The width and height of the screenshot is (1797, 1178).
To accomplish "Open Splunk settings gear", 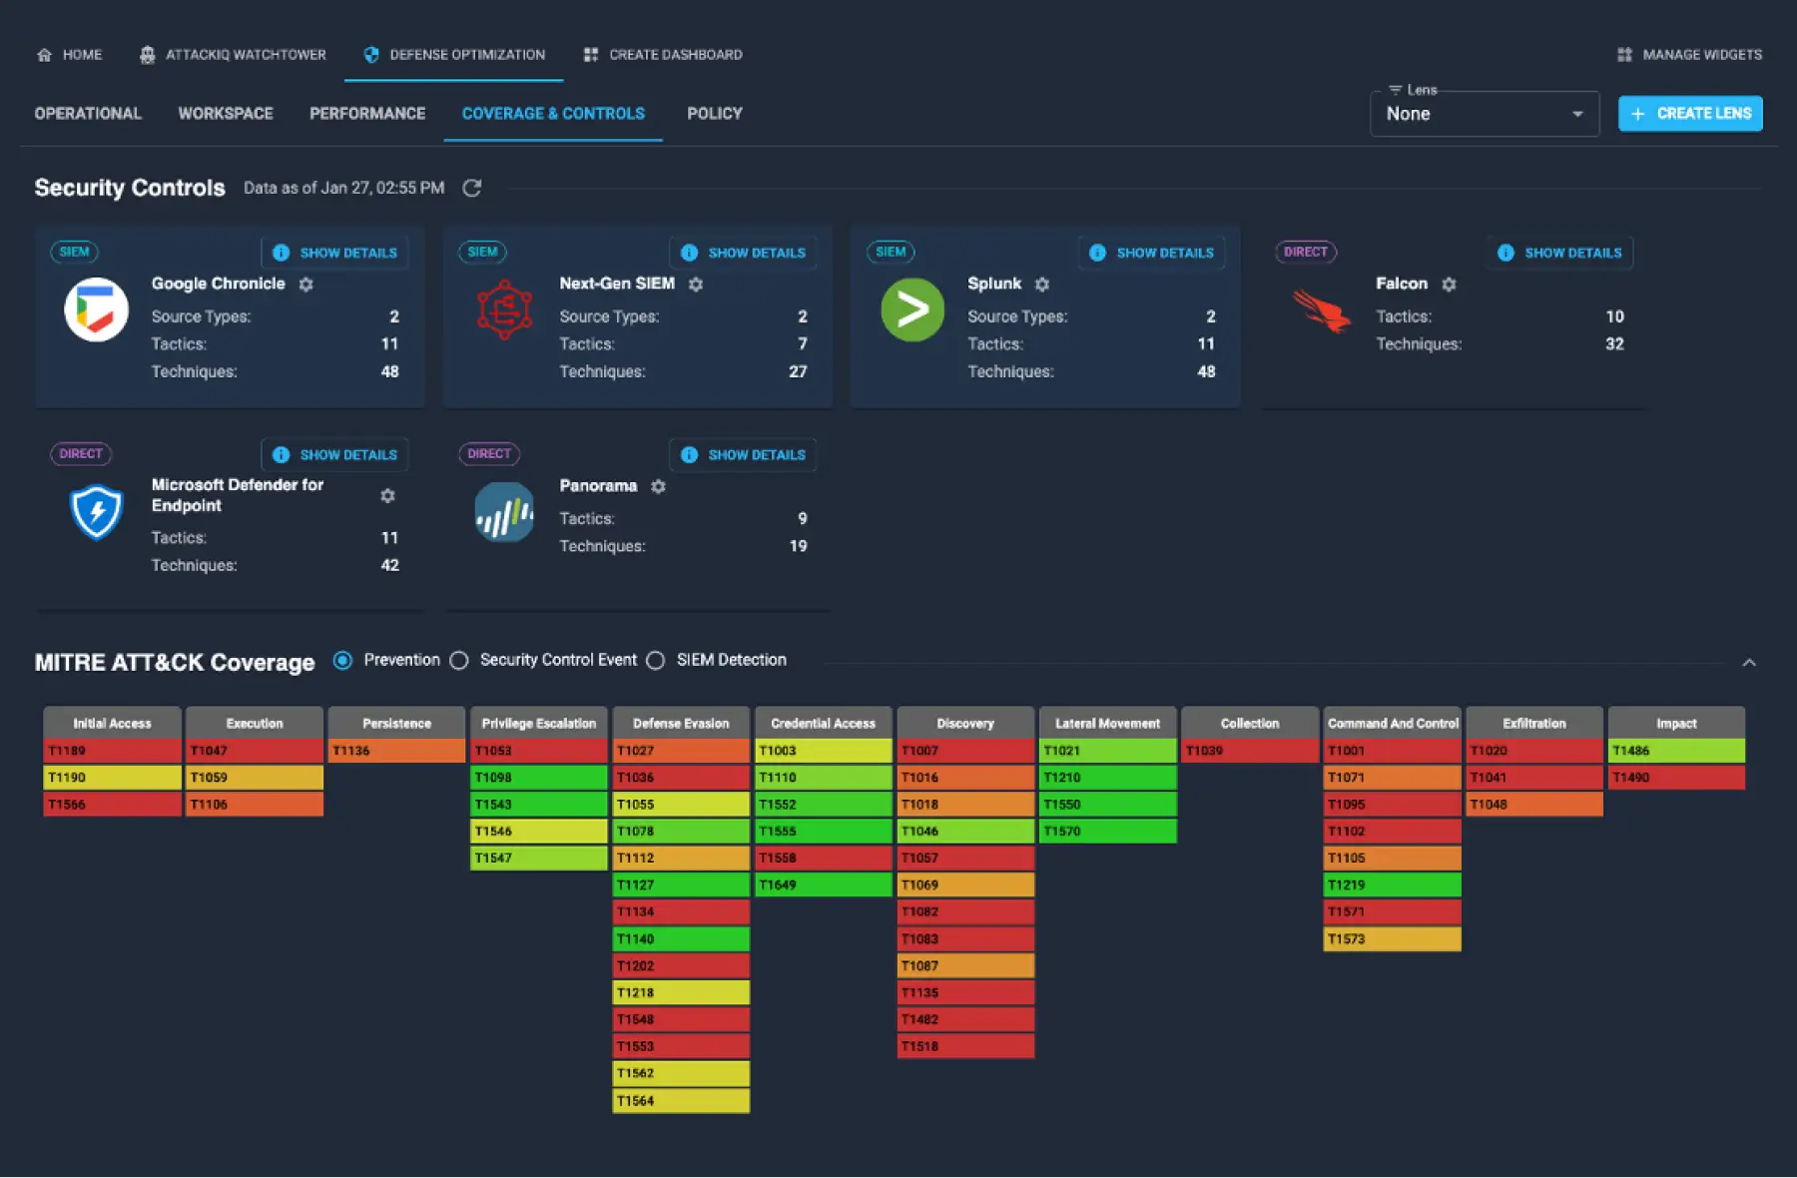I will pyautogui.click(x=1042, y=285).
